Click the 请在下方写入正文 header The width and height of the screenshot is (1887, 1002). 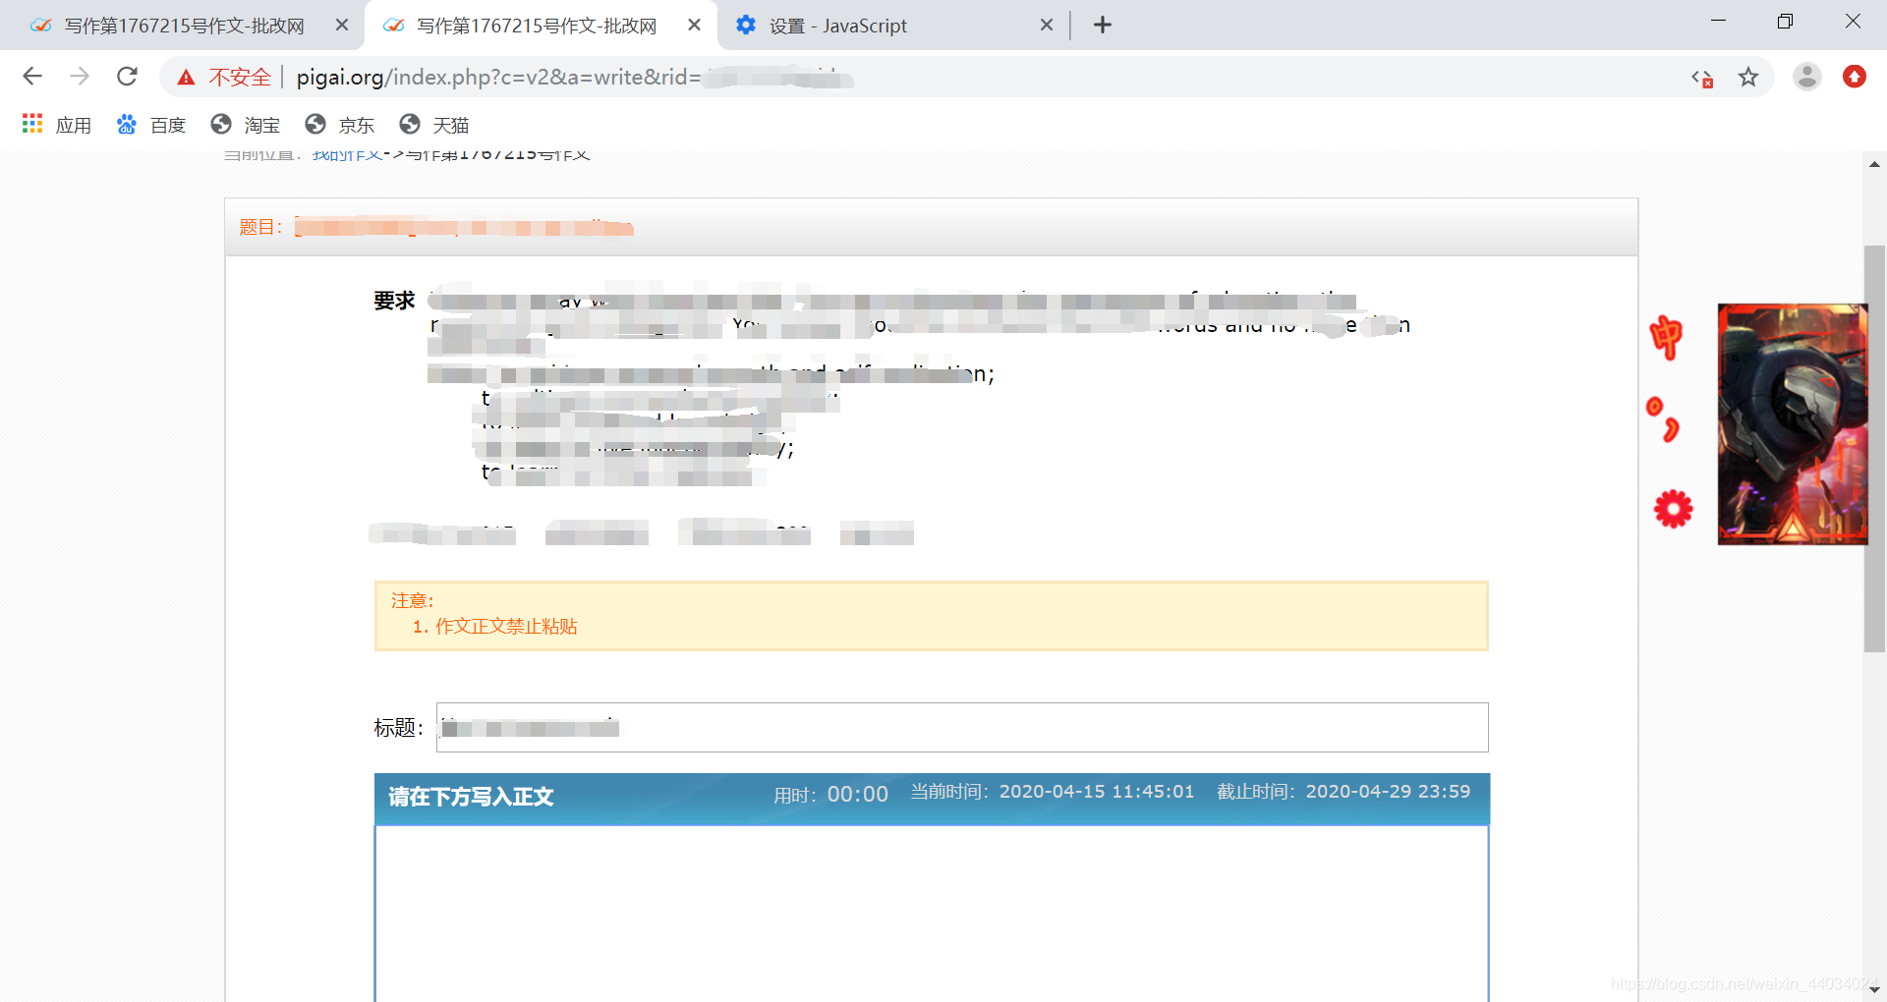(471, 797)
